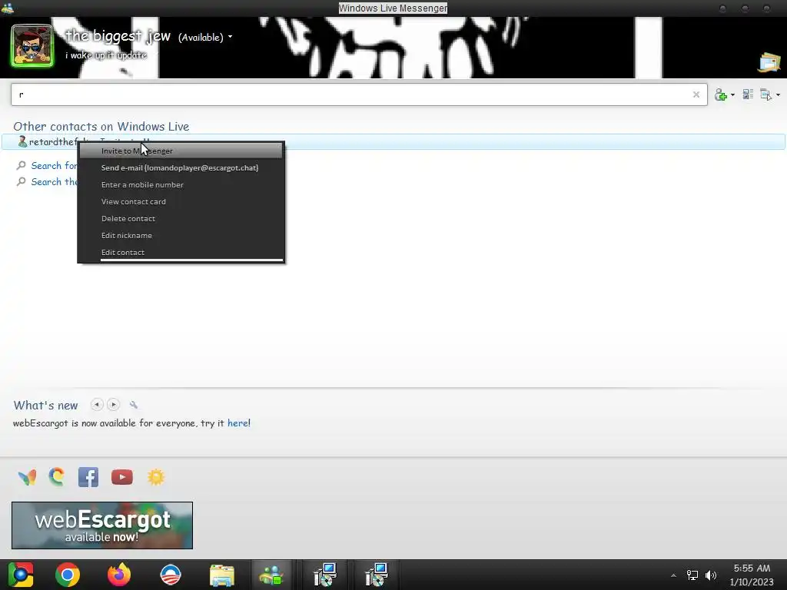The width and height of the screenshot is (787, 590).
Task: Open the network tray icon
Action: (692, 575)
